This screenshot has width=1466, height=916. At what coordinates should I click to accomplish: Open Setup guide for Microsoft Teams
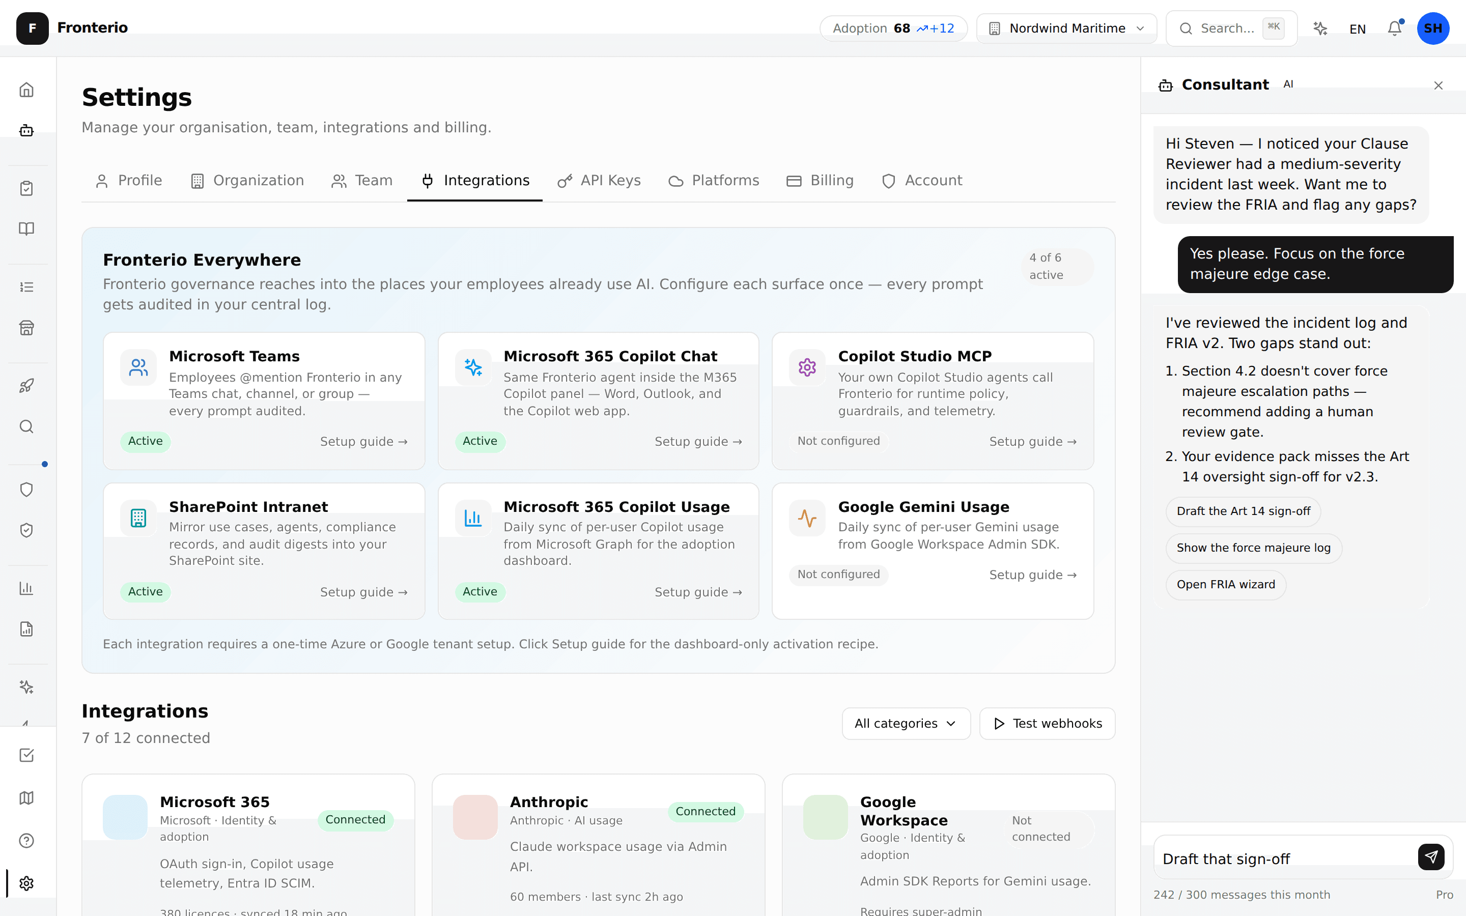(x=363, y=442)
